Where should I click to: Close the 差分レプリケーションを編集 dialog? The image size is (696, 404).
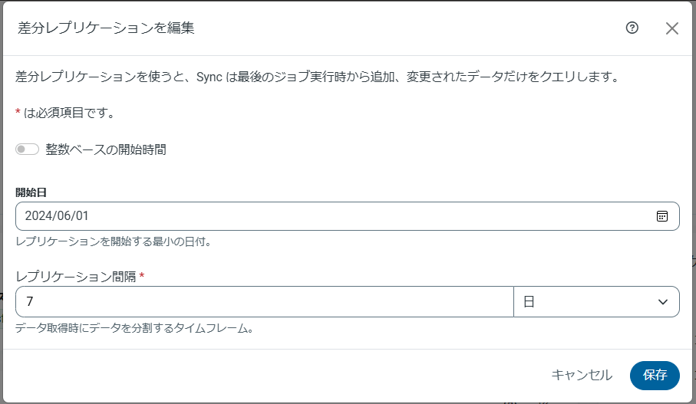672,28
